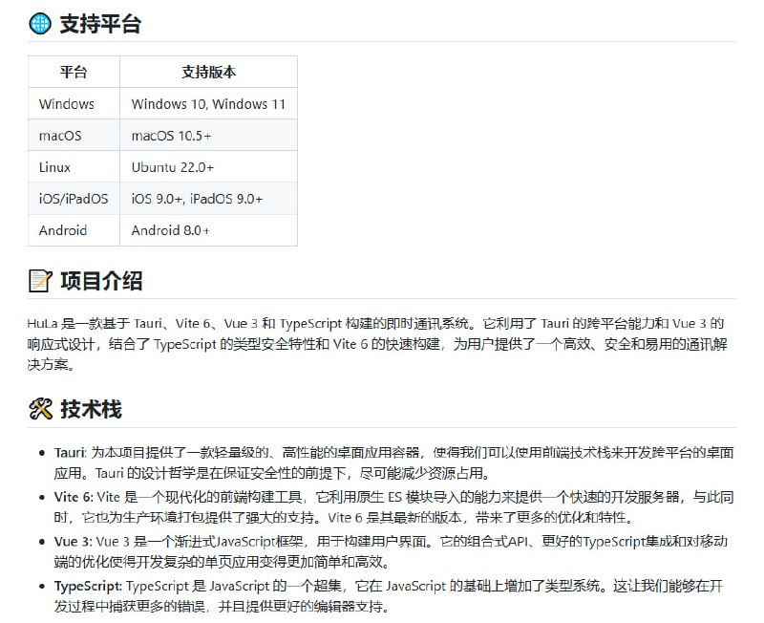The height and width of the screenshot is (623, 764).
Task: Click the Windows 10, Windows 11 cell
Action: coord(207,103)
